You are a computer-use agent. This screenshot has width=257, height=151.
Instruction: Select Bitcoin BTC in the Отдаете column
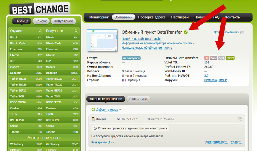pyautogui.click(x=26, y=37)
